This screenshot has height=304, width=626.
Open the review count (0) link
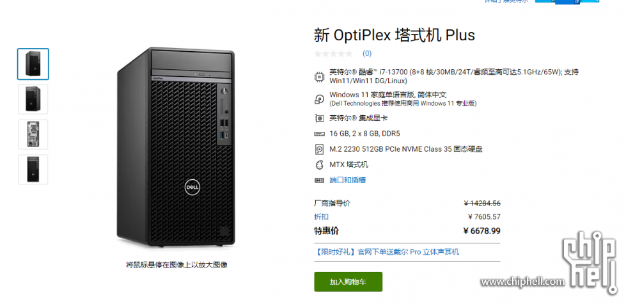tap(367, 54)
